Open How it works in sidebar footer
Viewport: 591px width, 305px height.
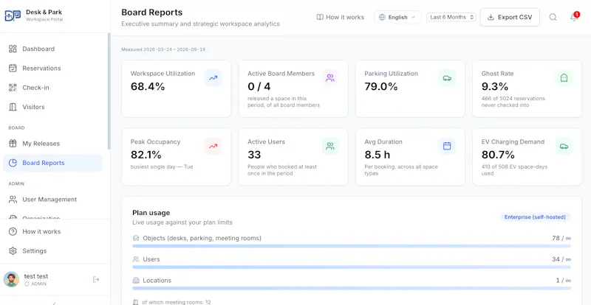coord(52,231)
